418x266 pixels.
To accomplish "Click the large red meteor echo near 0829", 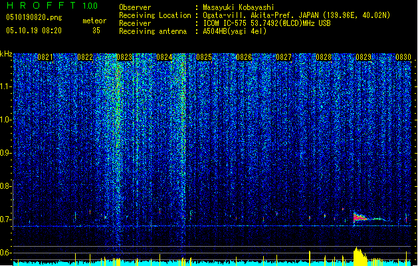I will point(360,217).
